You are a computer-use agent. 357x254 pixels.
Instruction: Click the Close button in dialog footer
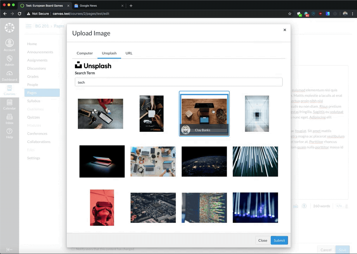click(263, 240)
